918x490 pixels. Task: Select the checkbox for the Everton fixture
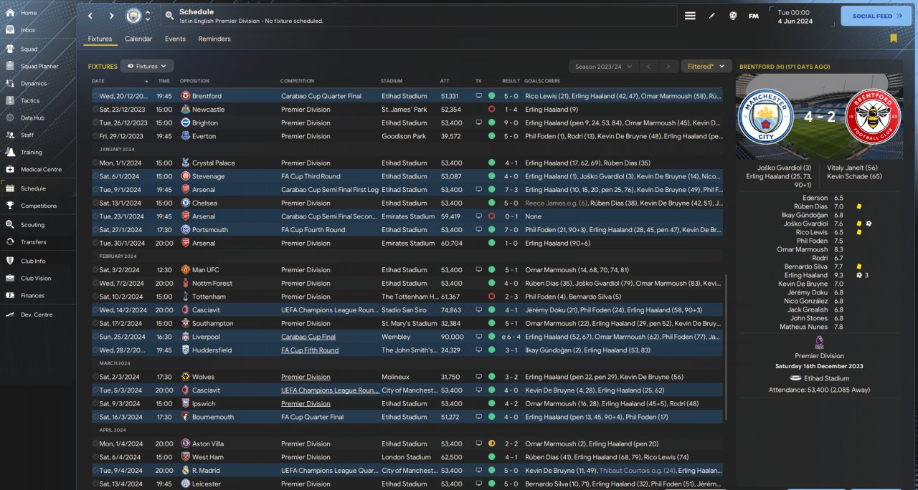(x=95, y=136)
